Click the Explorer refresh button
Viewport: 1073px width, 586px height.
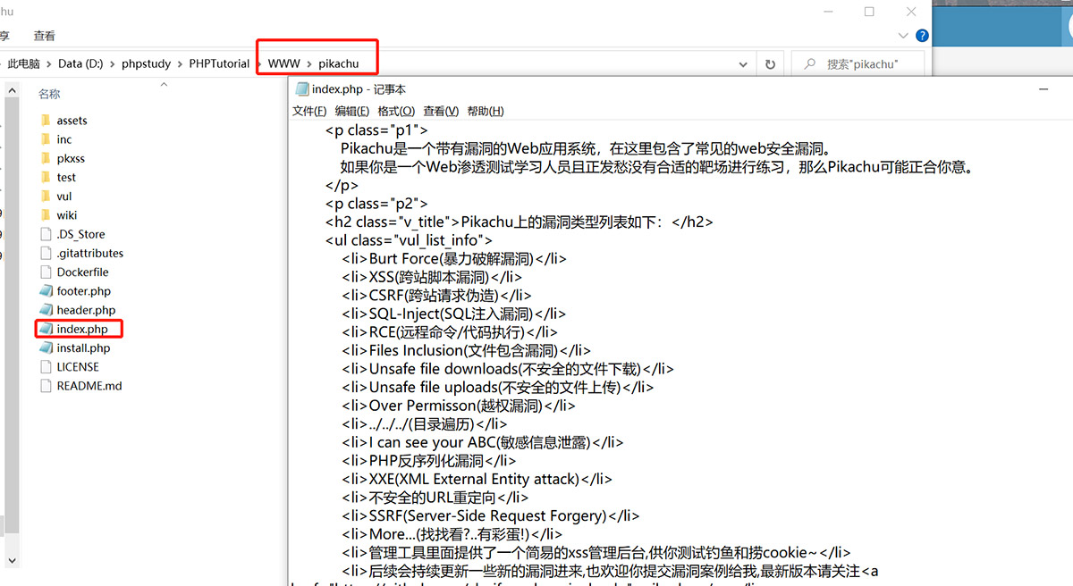click(x=770, y=64)
